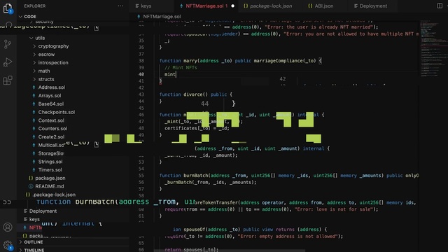Click line number 55 in gutter
This screenshot has height=252, width=448.
pos(141,176)
